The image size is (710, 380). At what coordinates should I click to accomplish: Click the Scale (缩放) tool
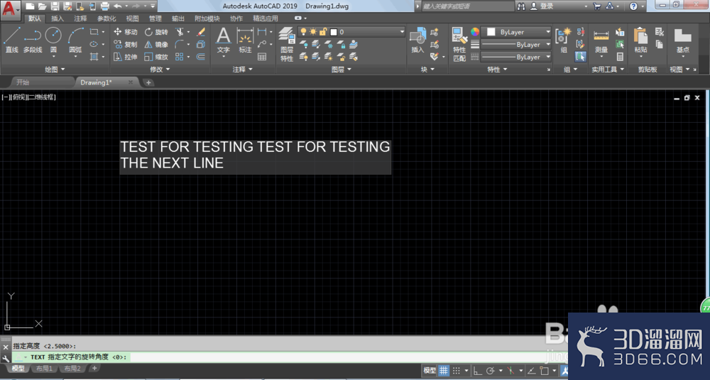[x=156, y=57]
